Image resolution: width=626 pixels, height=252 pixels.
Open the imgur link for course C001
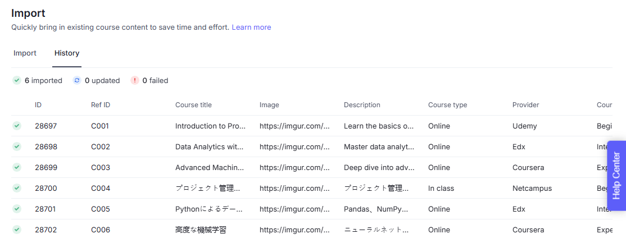294,126
